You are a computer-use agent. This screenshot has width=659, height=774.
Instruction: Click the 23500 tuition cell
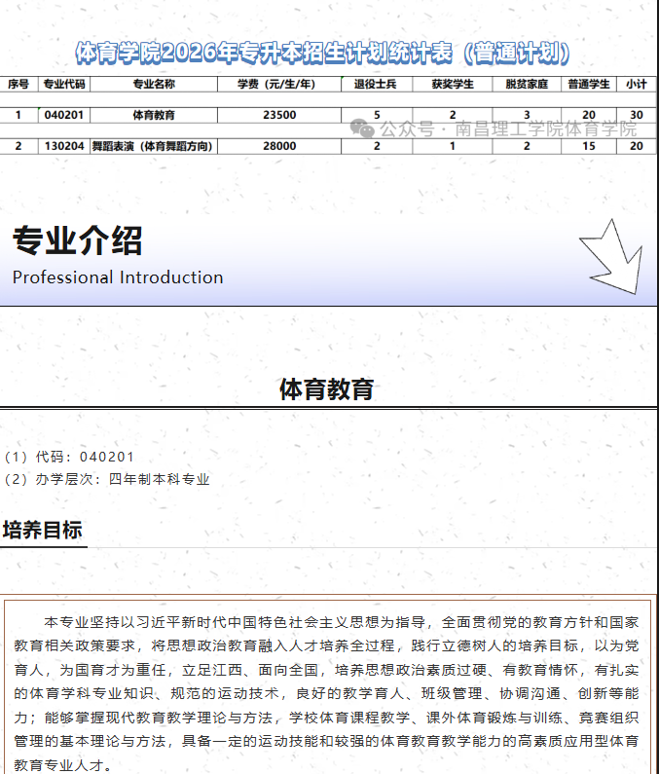279,115
